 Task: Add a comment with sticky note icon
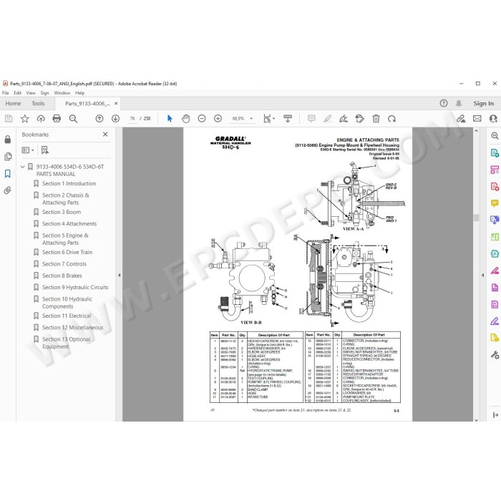click(x=311, y=119)
